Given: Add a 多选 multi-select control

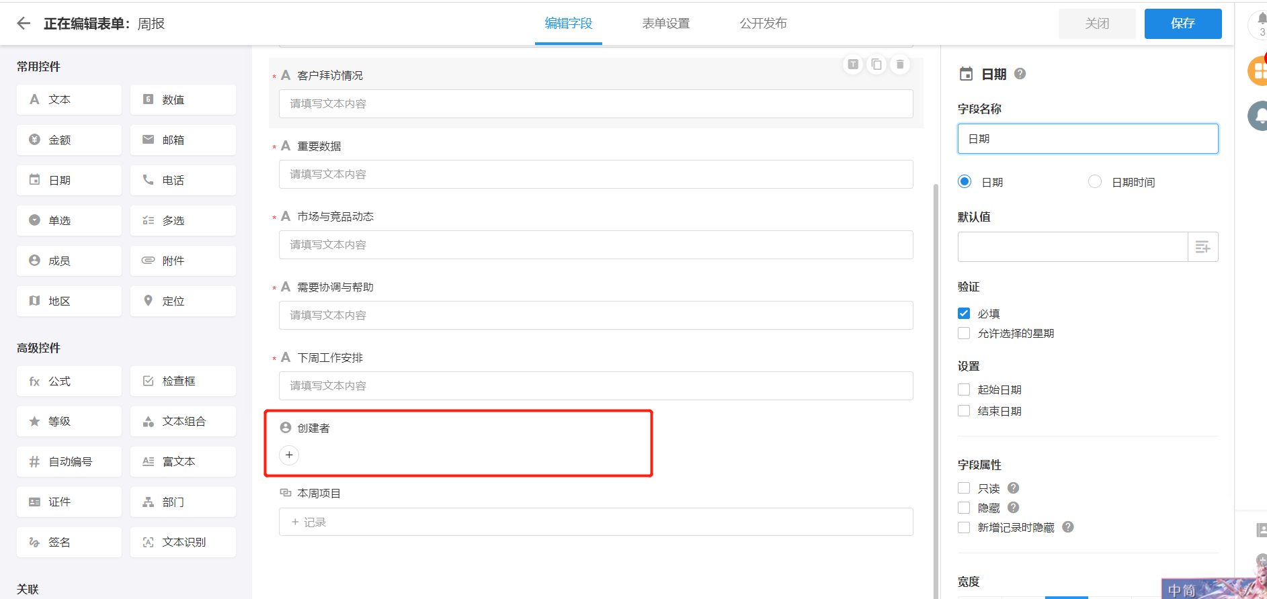Looking at the screenshot, I should pos(183,220).
